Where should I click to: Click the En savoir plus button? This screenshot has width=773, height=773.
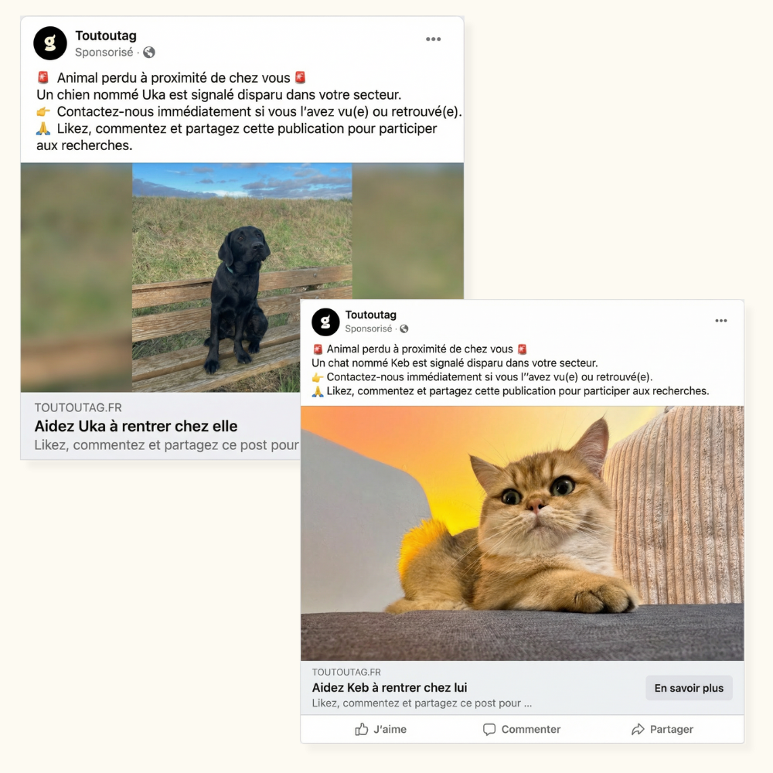tap(689, 688)
